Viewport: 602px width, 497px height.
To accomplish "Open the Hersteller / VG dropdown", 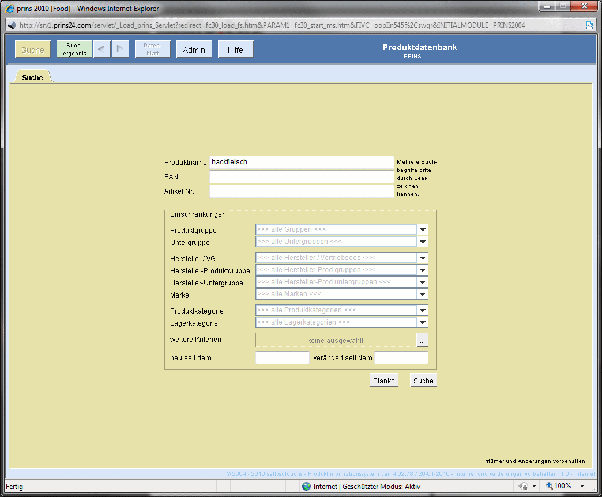I will pos(423,258).
